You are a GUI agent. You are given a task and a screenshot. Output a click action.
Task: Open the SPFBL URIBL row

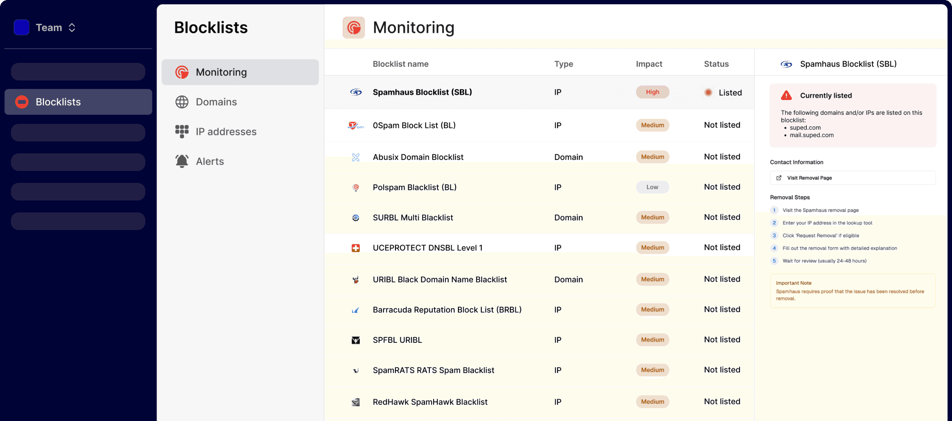click(539, 340)
